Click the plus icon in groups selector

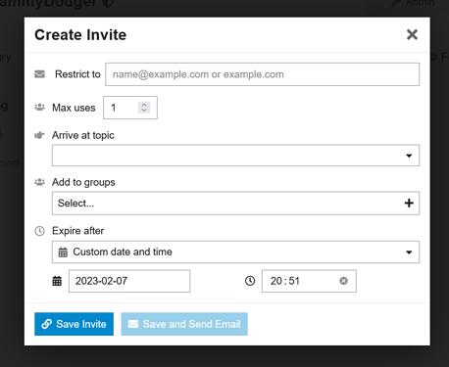pos(409,204)
